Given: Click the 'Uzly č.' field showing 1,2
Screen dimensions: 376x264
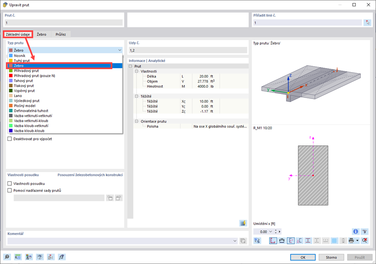Looking at the screenshot, I should [188, 50].
